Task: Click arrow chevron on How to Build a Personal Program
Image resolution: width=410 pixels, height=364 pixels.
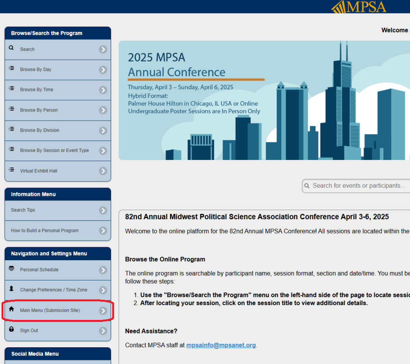Action: (103, 230)
